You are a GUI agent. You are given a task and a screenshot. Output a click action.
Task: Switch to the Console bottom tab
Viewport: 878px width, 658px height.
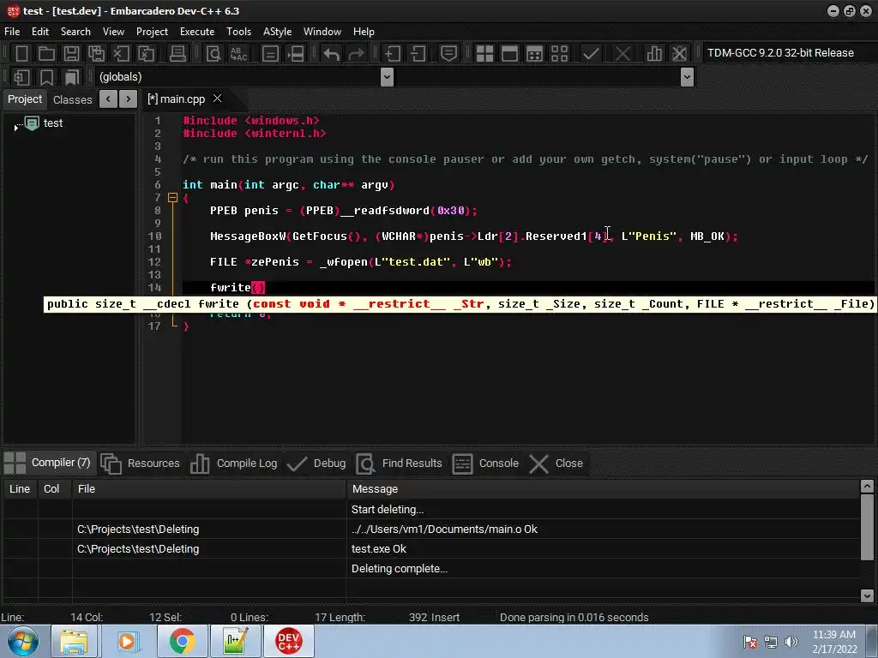click(x=485, y=464)
